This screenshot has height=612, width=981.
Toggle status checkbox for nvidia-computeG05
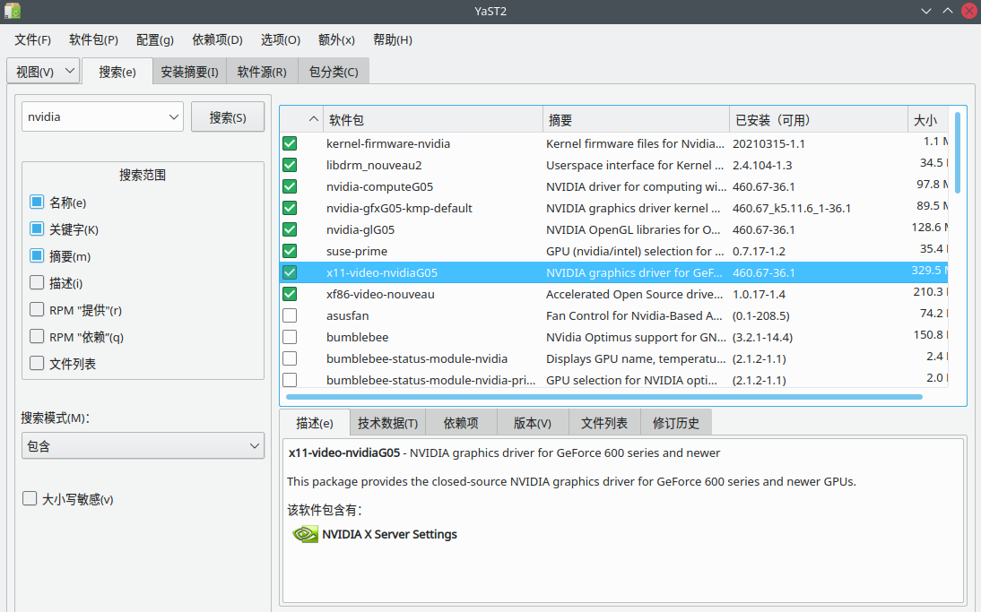290,187
